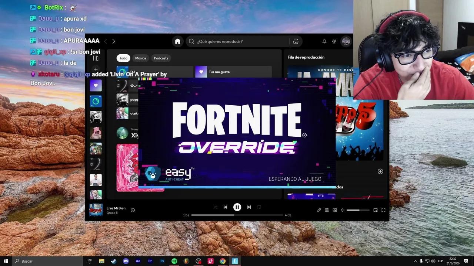Go forward in Spotify navigation
Viewport: 474px width, 266px height.
click(x=114, y=41)
